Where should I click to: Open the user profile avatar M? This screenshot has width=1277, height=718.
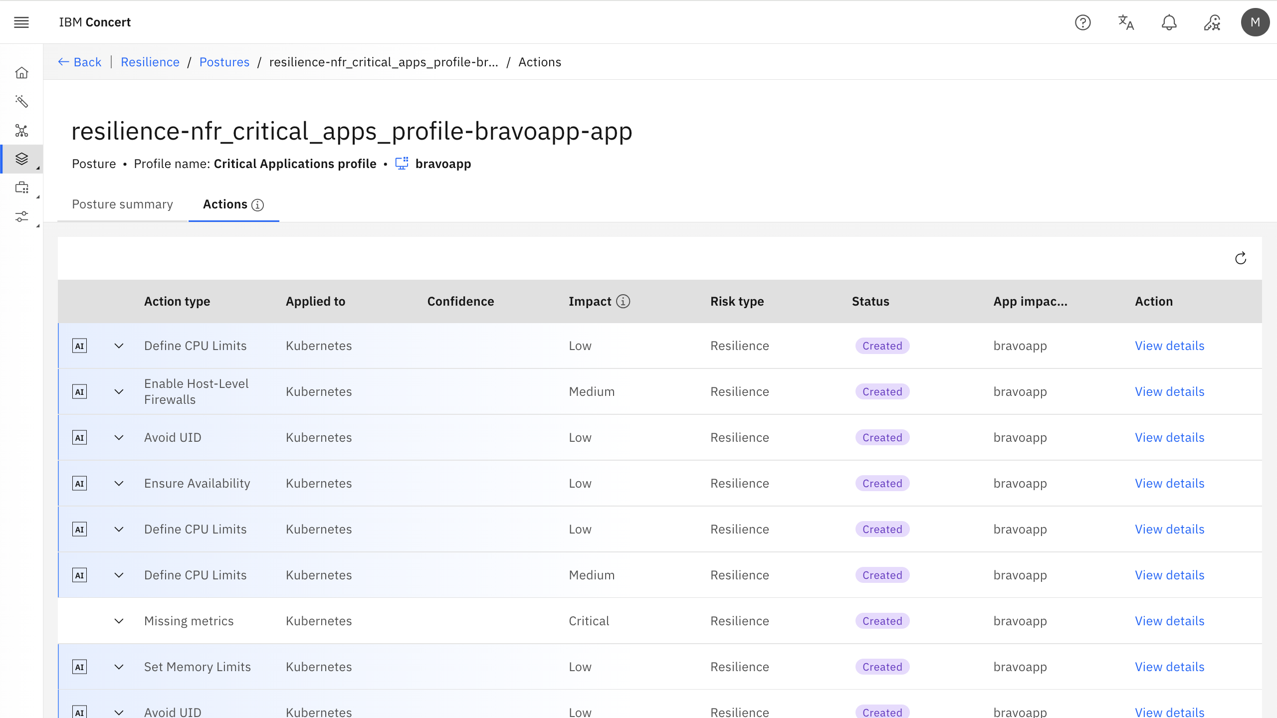coord(1255,22)
